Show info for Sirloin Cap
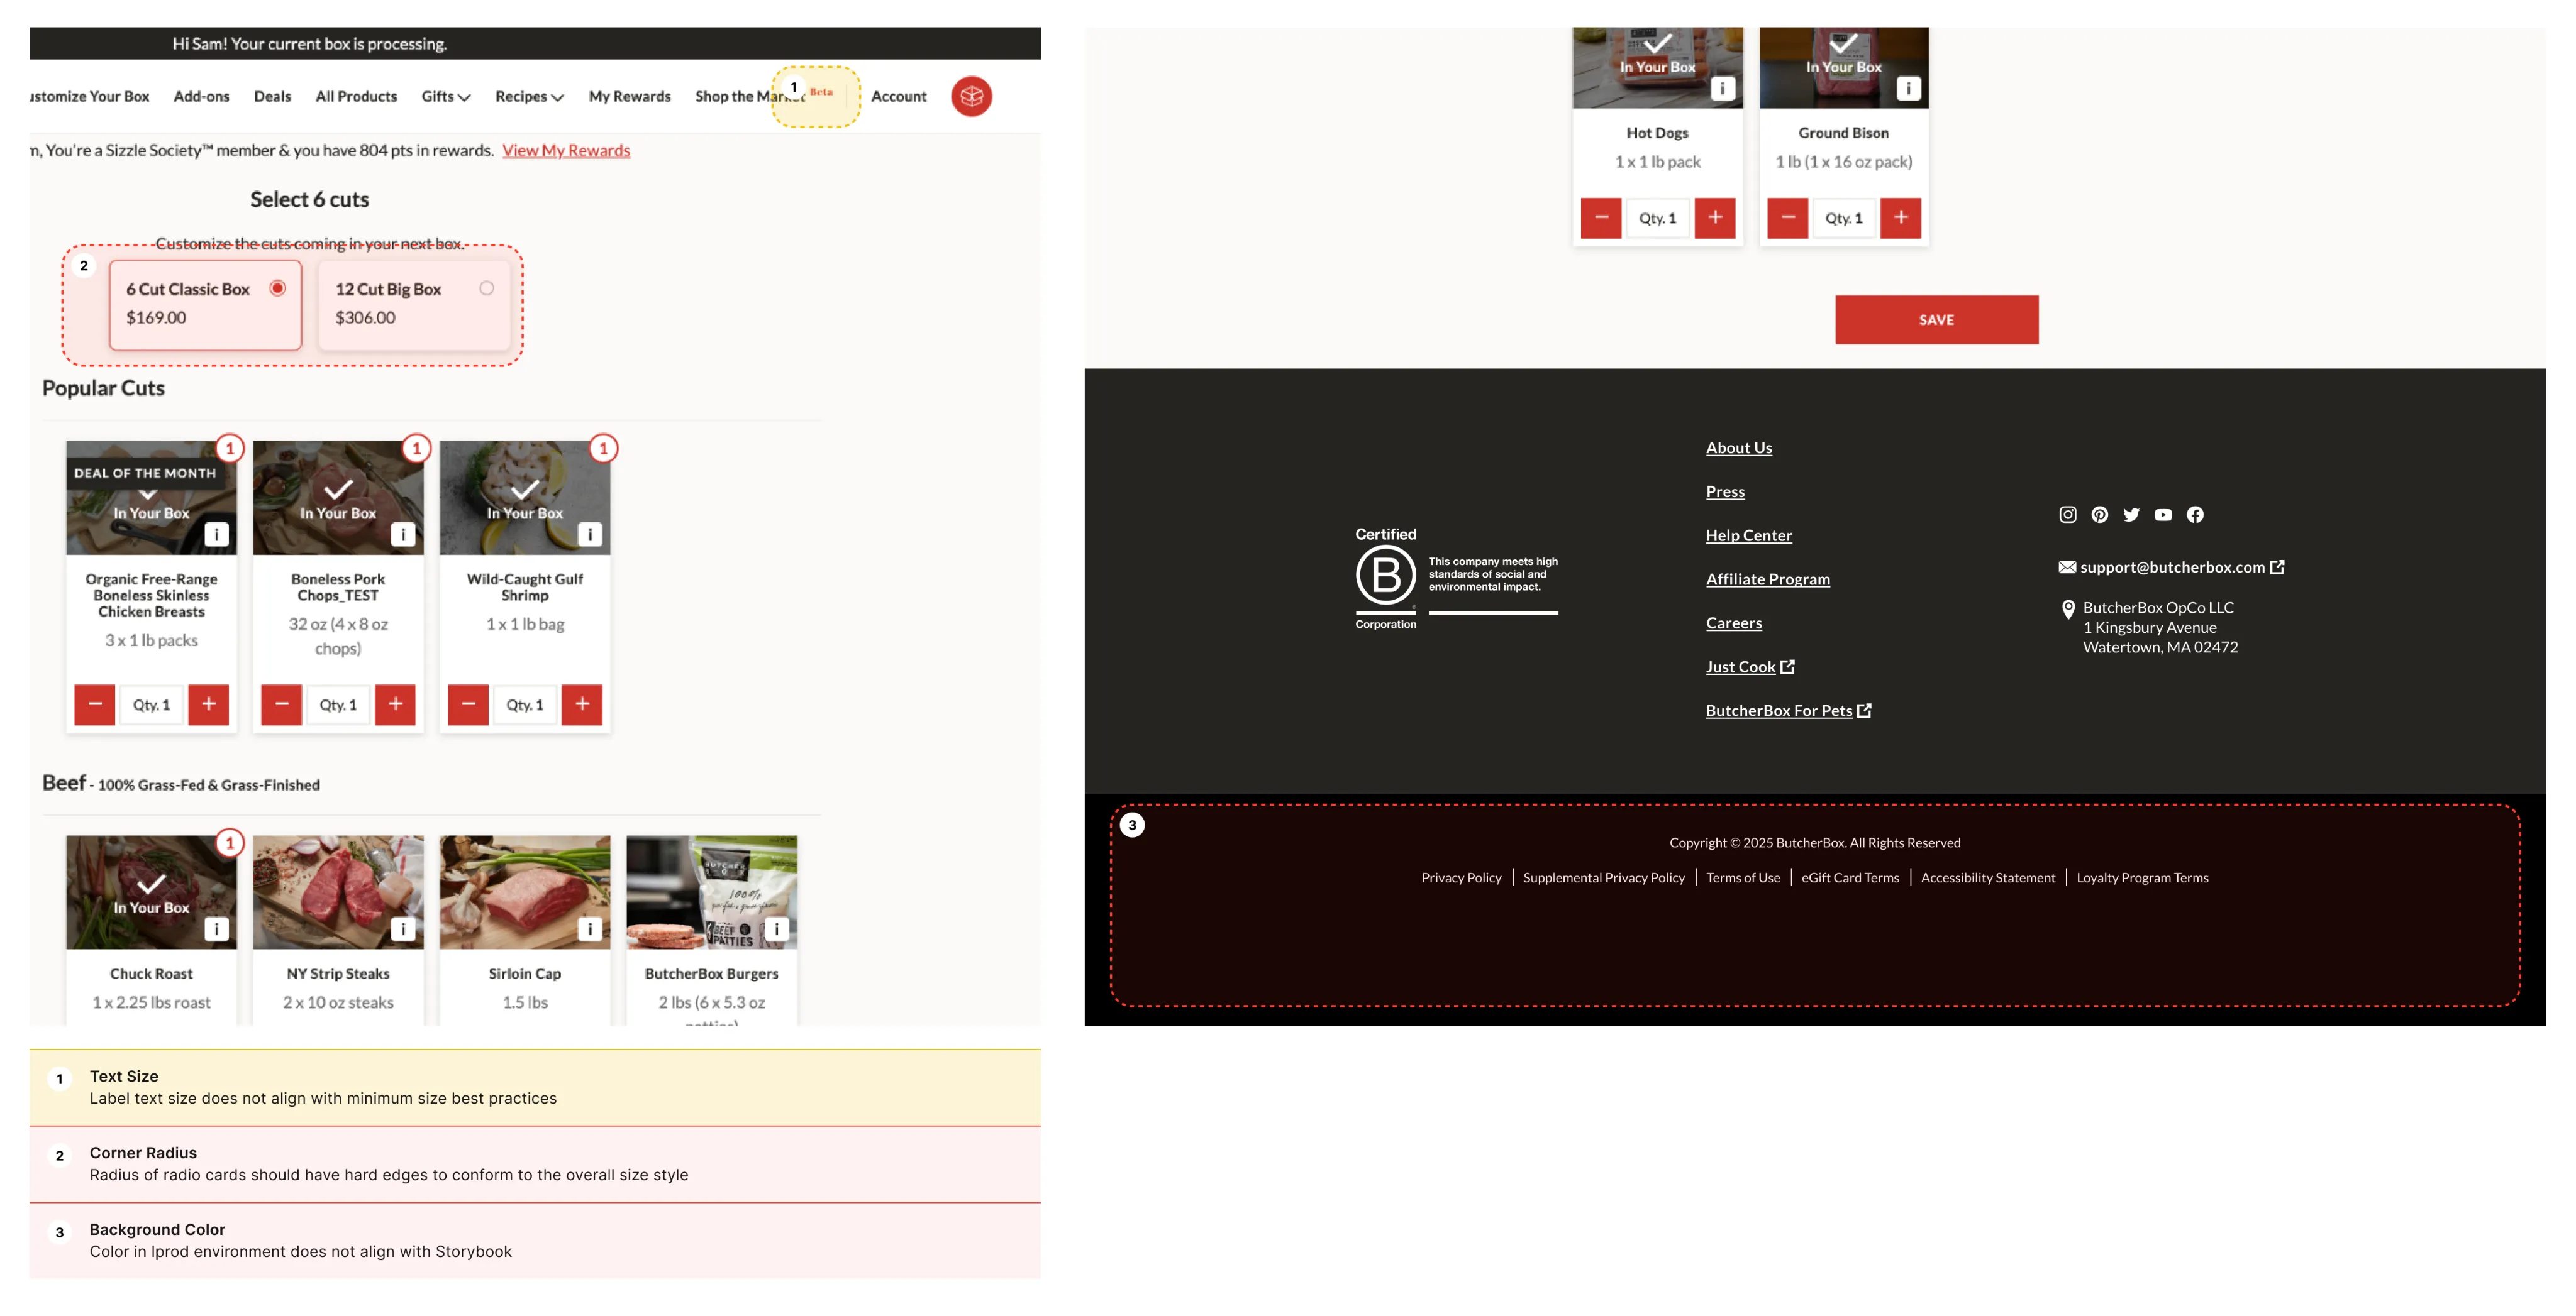 click(590, 929)
